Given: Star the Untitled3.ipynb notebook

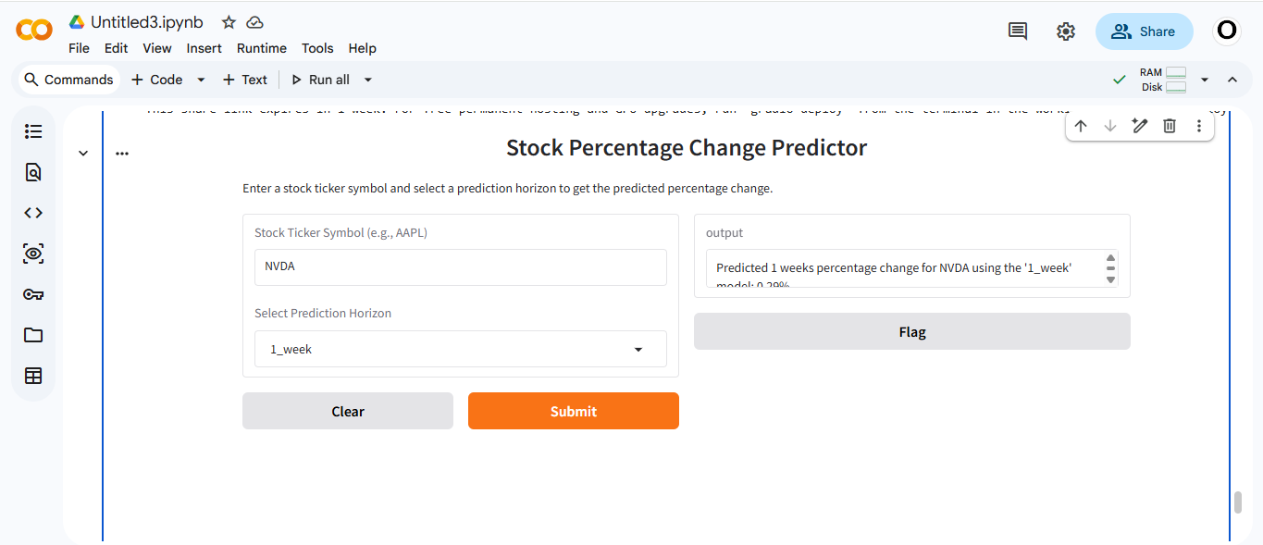Looking at the screenshot, I should [x=229, y=22].
